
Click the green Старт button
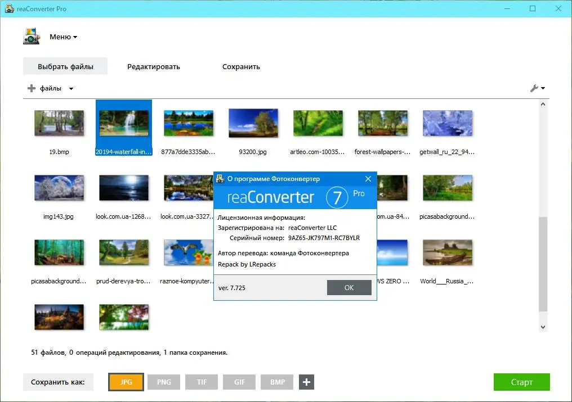coord(521,382)
